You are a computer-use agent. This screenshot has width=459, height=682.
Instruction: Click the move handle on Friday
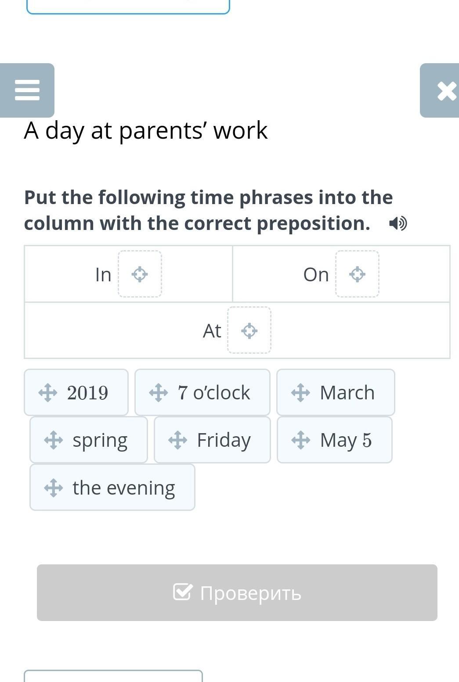pyautogui.click(x=177, y=440)
